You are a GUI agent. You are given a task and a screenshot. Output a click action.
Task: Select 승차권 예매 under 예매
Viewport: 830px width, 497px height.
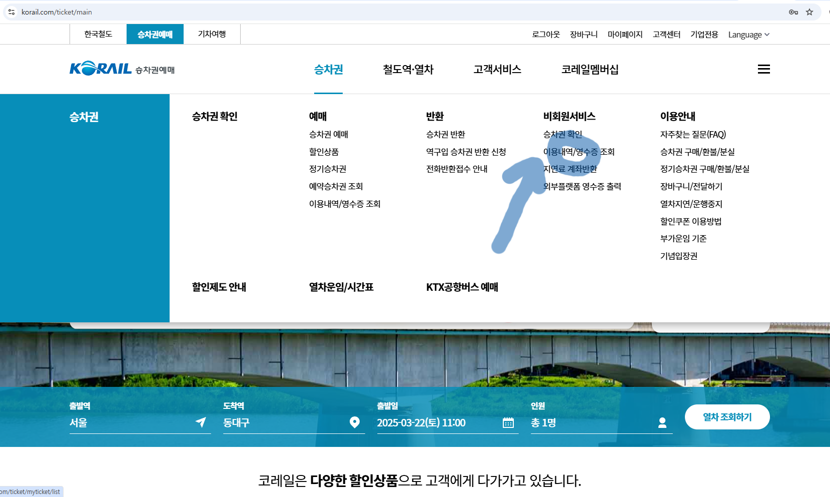pyautogui.click(x=329, y=134)
